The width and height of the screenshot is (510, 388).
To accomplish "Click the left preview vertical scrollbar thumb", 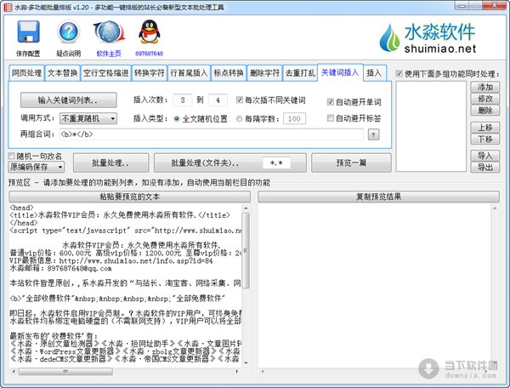I will click(246, 251).
